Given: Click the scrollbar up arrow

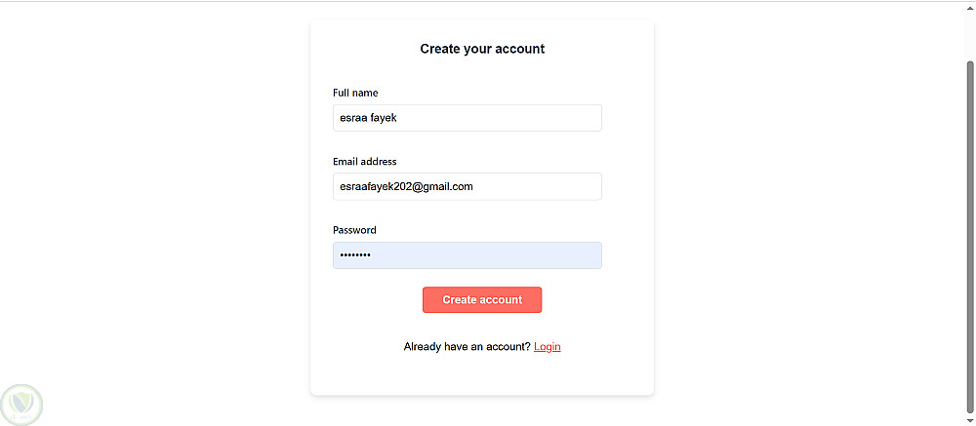Looking at the screenshot, I should (969, 7).
